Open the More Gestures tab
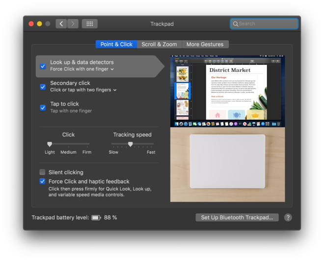Image resolution: width=324 pixels, height=261 pixels. pos(205,44)
